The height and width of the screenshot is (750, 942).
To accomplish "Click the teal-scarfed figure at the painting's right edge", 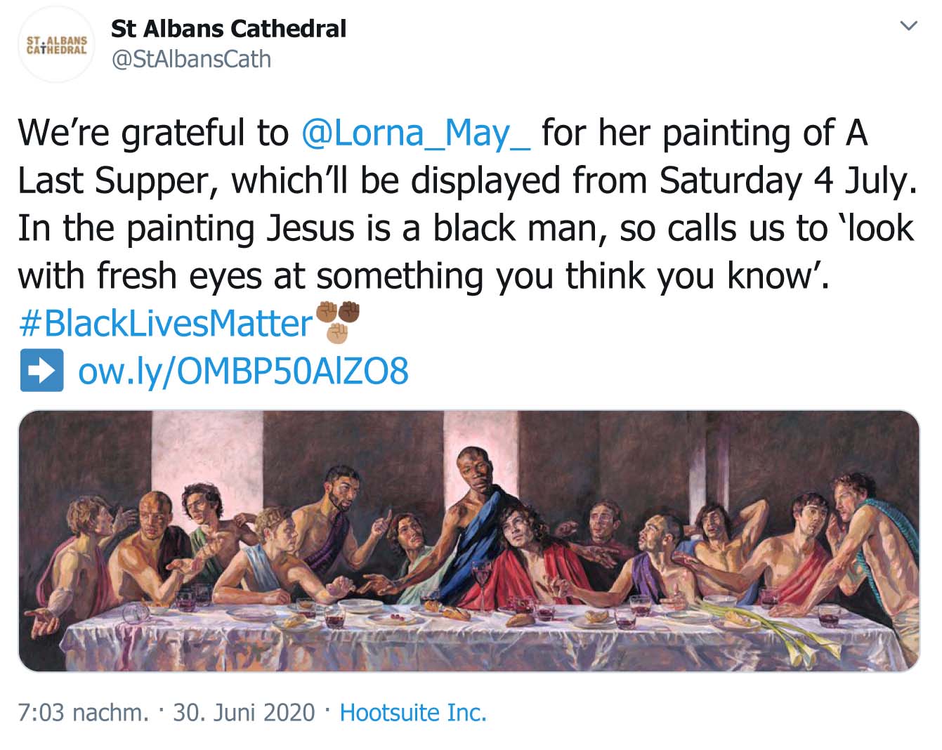I will (x=868, y=534).
